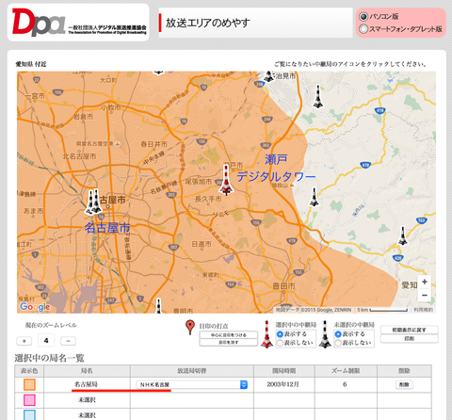Increase zoom level with the plus stepper button
452x420 pixels.
pyautogui.click(x=24, y=341)
